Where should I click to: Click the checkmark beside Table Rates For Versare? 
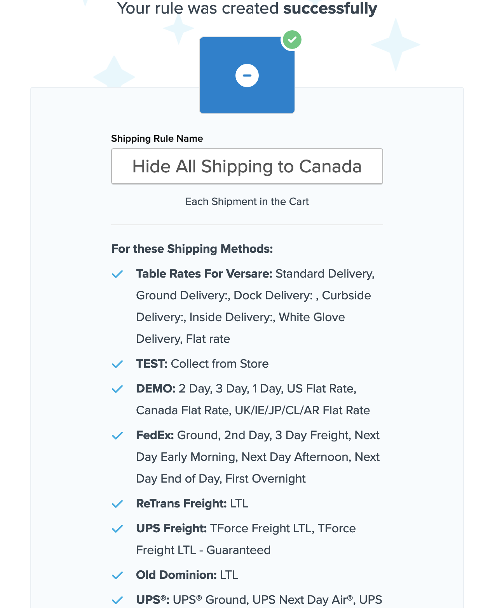coord(117,274)
